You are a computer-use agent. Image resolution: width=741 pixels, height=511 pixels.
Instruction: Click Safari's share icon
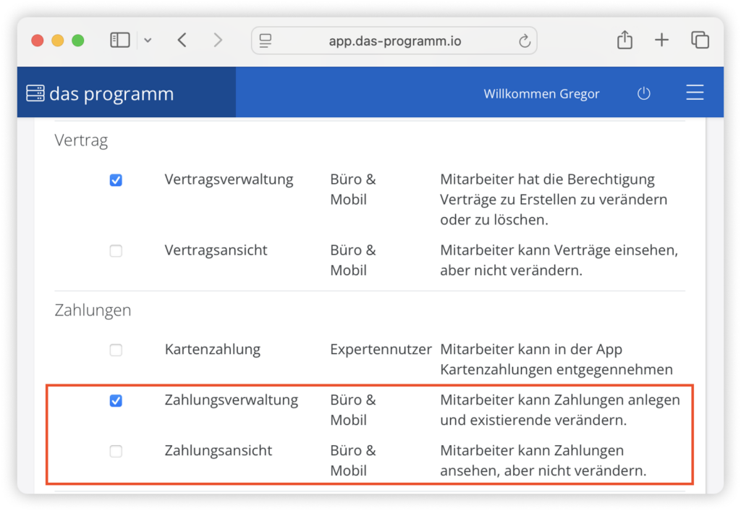624,40
